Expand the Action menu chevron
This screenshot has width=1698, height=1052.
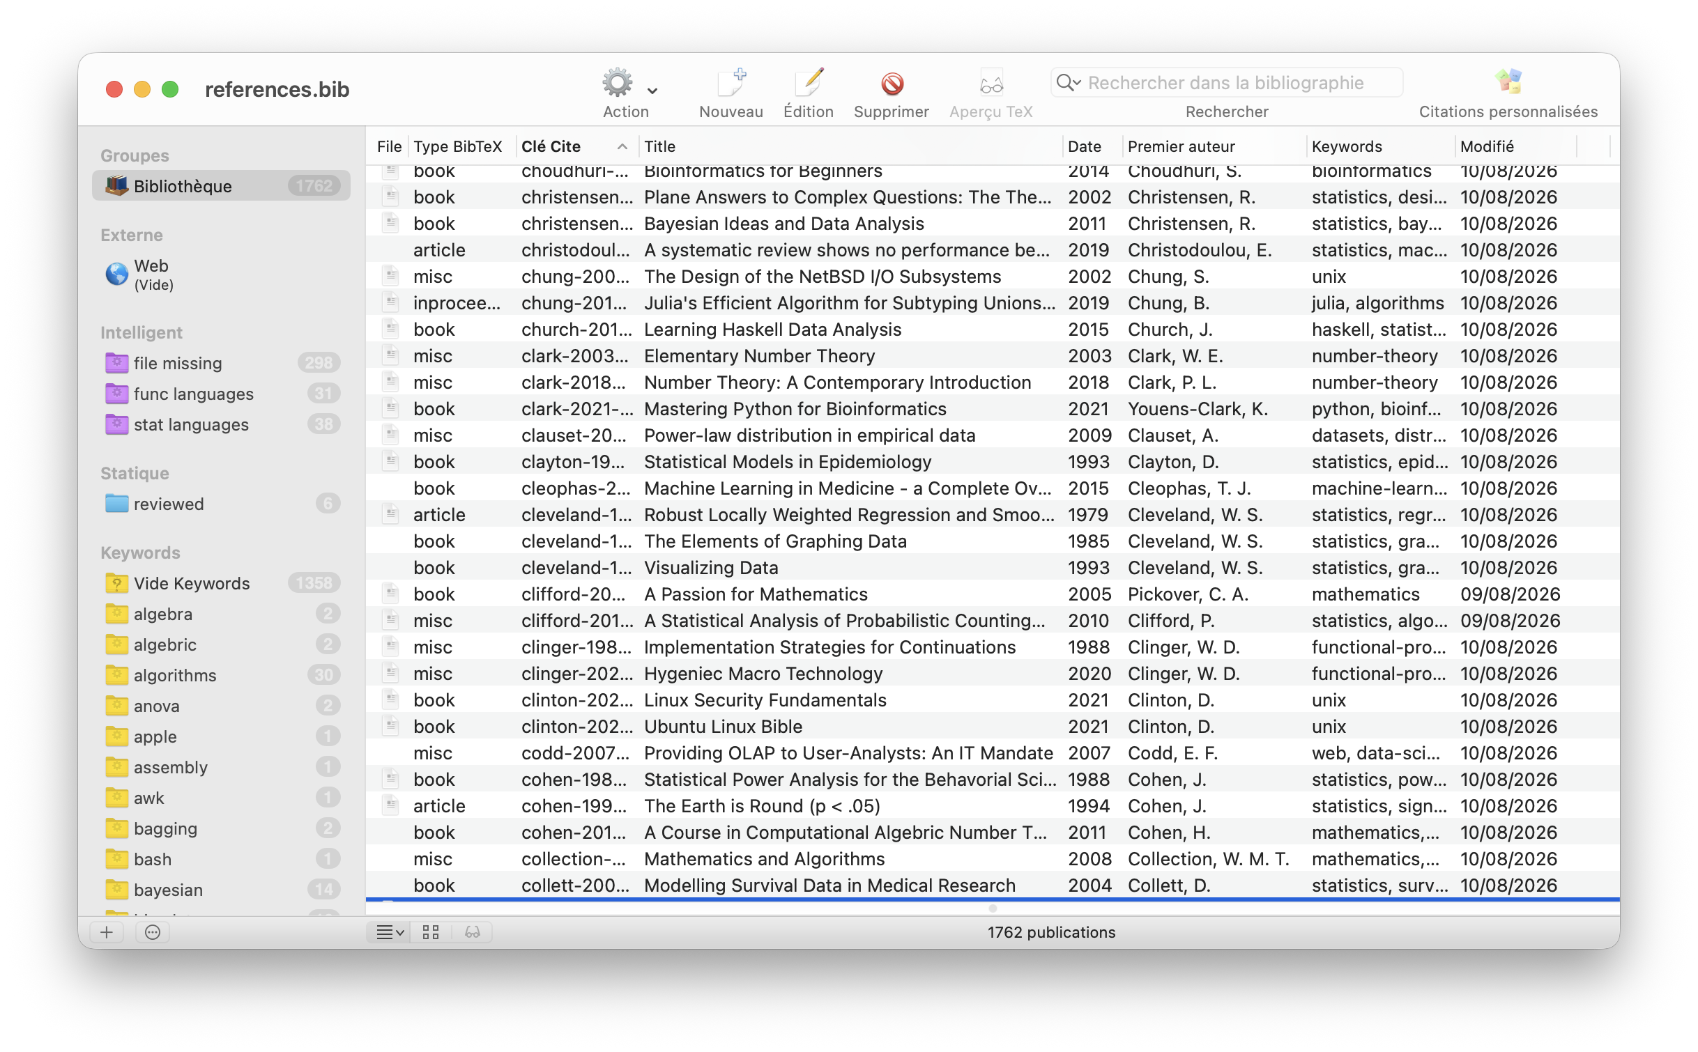652,91
